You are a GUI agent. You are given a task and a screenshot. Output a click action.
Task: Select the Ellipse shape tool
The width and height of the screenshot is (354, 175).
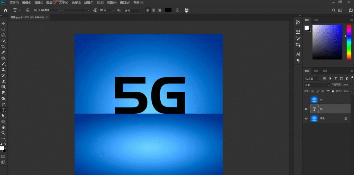[x=3, y=122]
